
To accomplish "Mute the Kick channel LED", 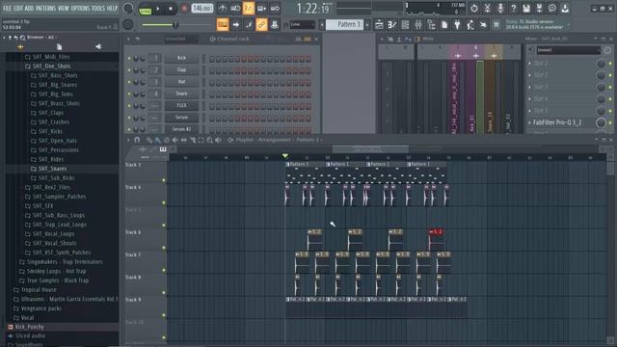I will tap(129, 58).
